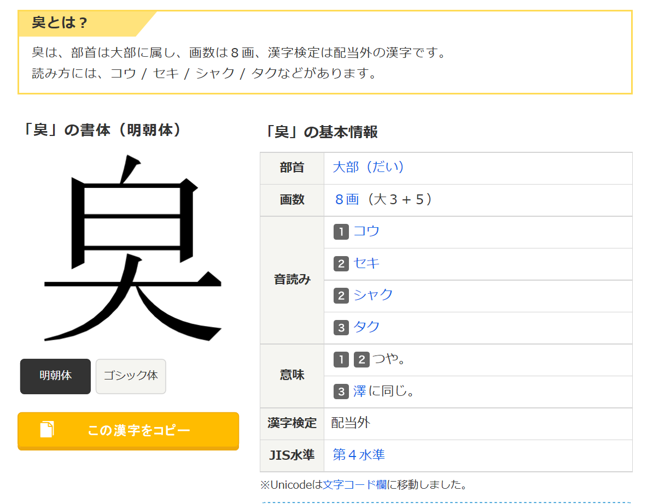Open the 8画 stroke count link
This screenshot has height=504, width=659.
[x=346, y=199]
